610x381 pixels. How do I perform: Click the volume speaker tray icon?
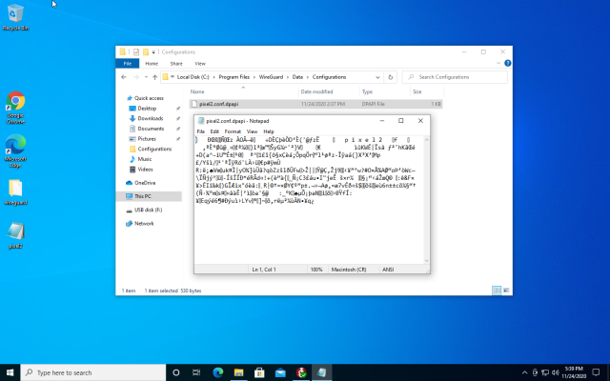pos(555,372)
